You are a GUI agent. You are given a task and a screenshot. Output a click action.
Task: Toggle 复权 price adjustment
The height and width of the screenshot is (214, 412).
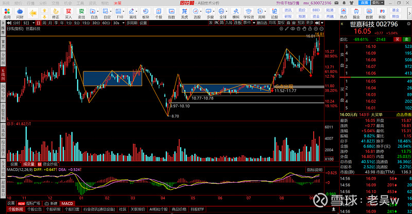(281, 23)
